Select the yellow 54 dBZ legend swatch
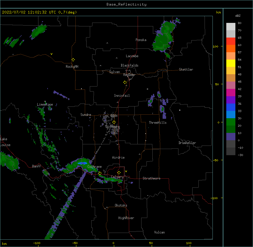Viewport: 253px width, 247px height. click(x=231, y=63)
